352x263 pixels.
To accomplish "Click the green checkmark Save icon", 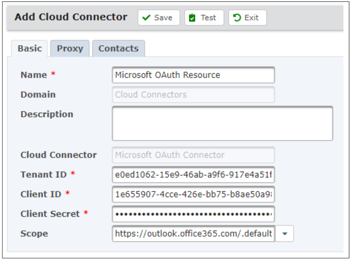I will point(147,17).
